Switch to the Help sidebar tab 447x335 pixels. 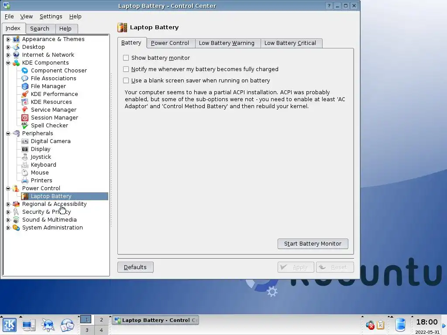65,28
